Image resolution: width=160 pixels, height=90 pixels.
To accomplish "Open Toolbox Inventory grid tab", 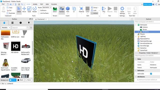I will (12, 23).
